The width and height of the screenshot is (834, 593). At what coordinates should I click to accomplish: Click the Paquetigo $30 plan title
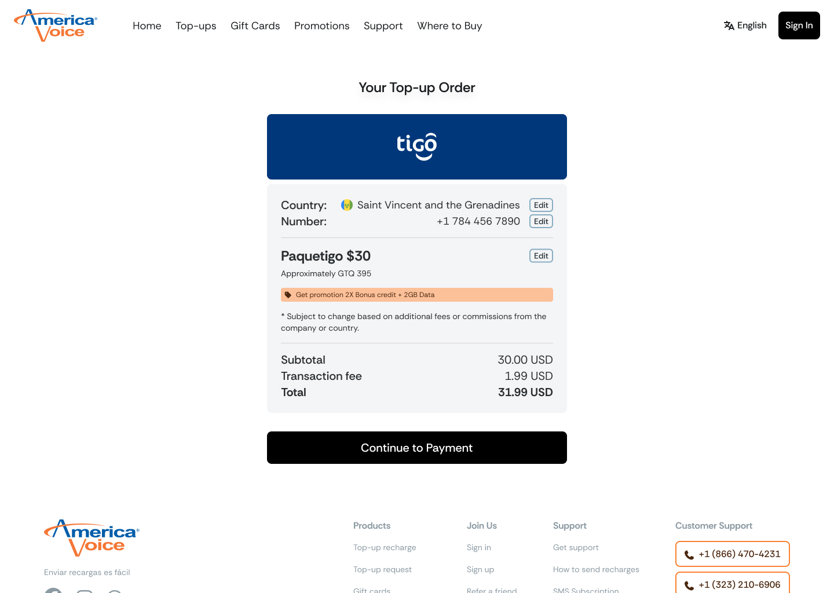(325, 256)
